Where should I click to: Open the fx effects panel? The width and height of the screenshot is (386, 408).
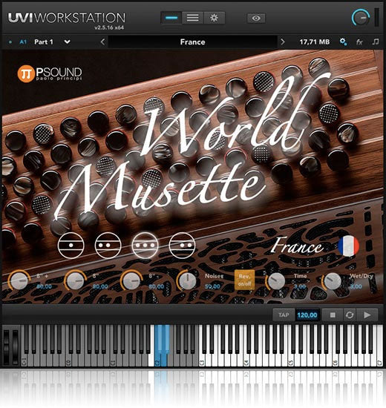pyautogui.click(x=359, y=42)
